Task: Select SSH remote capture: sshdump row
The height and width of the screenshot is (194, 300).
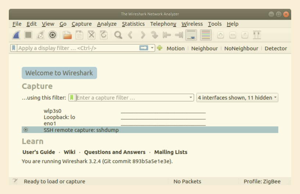Action: 150,130
